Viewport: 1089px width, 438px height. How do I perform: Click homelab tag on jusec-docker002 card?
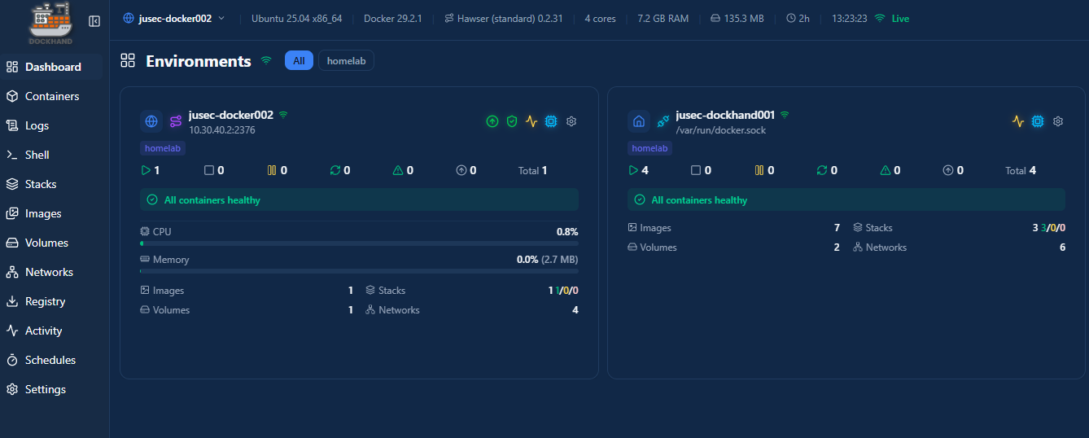point(163,148)
